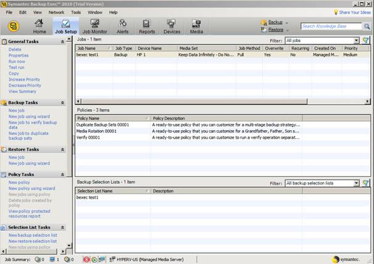Collapse the Selection List Tasks section
Image resolution: width=374 pixels, height=264 pixels.
pos(62,228)
